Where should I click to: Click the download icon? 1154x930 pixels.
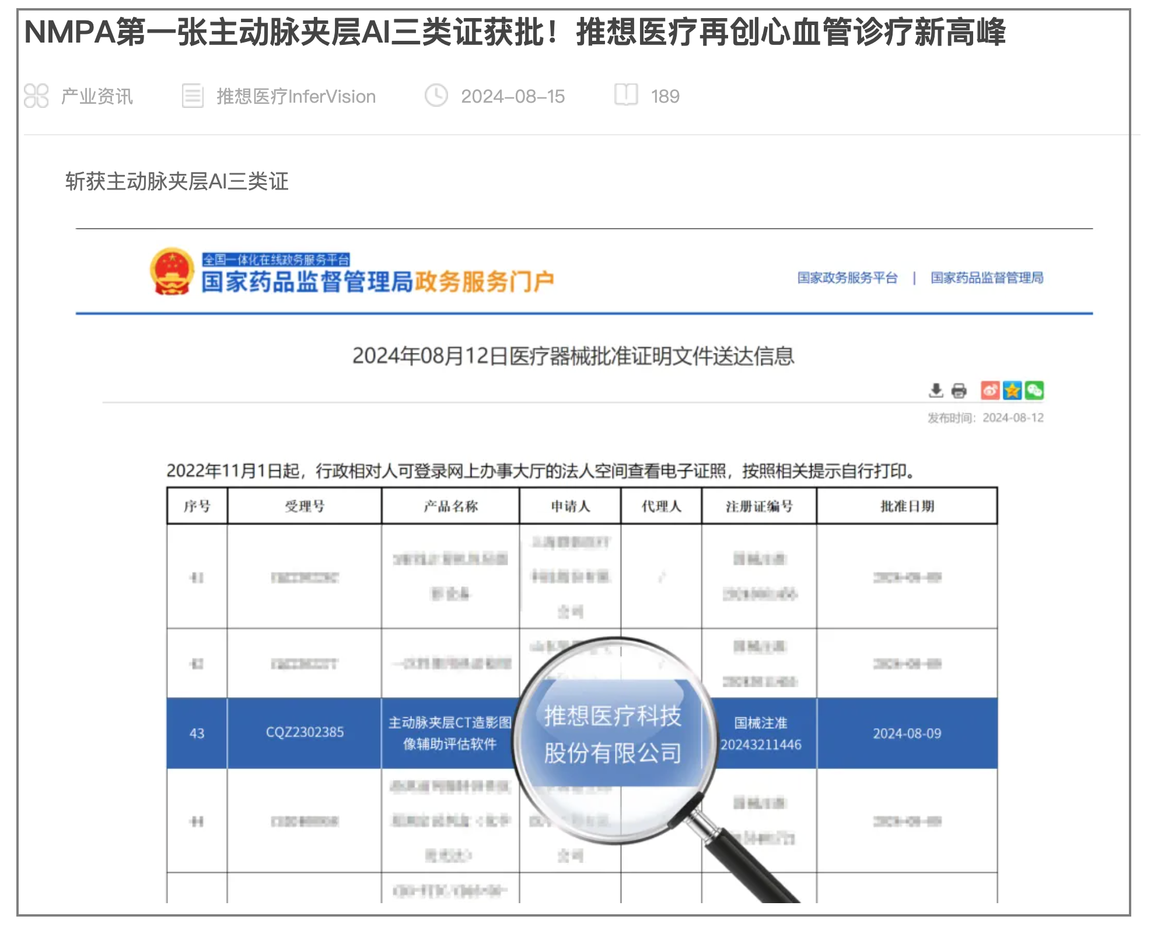[936, 390]
